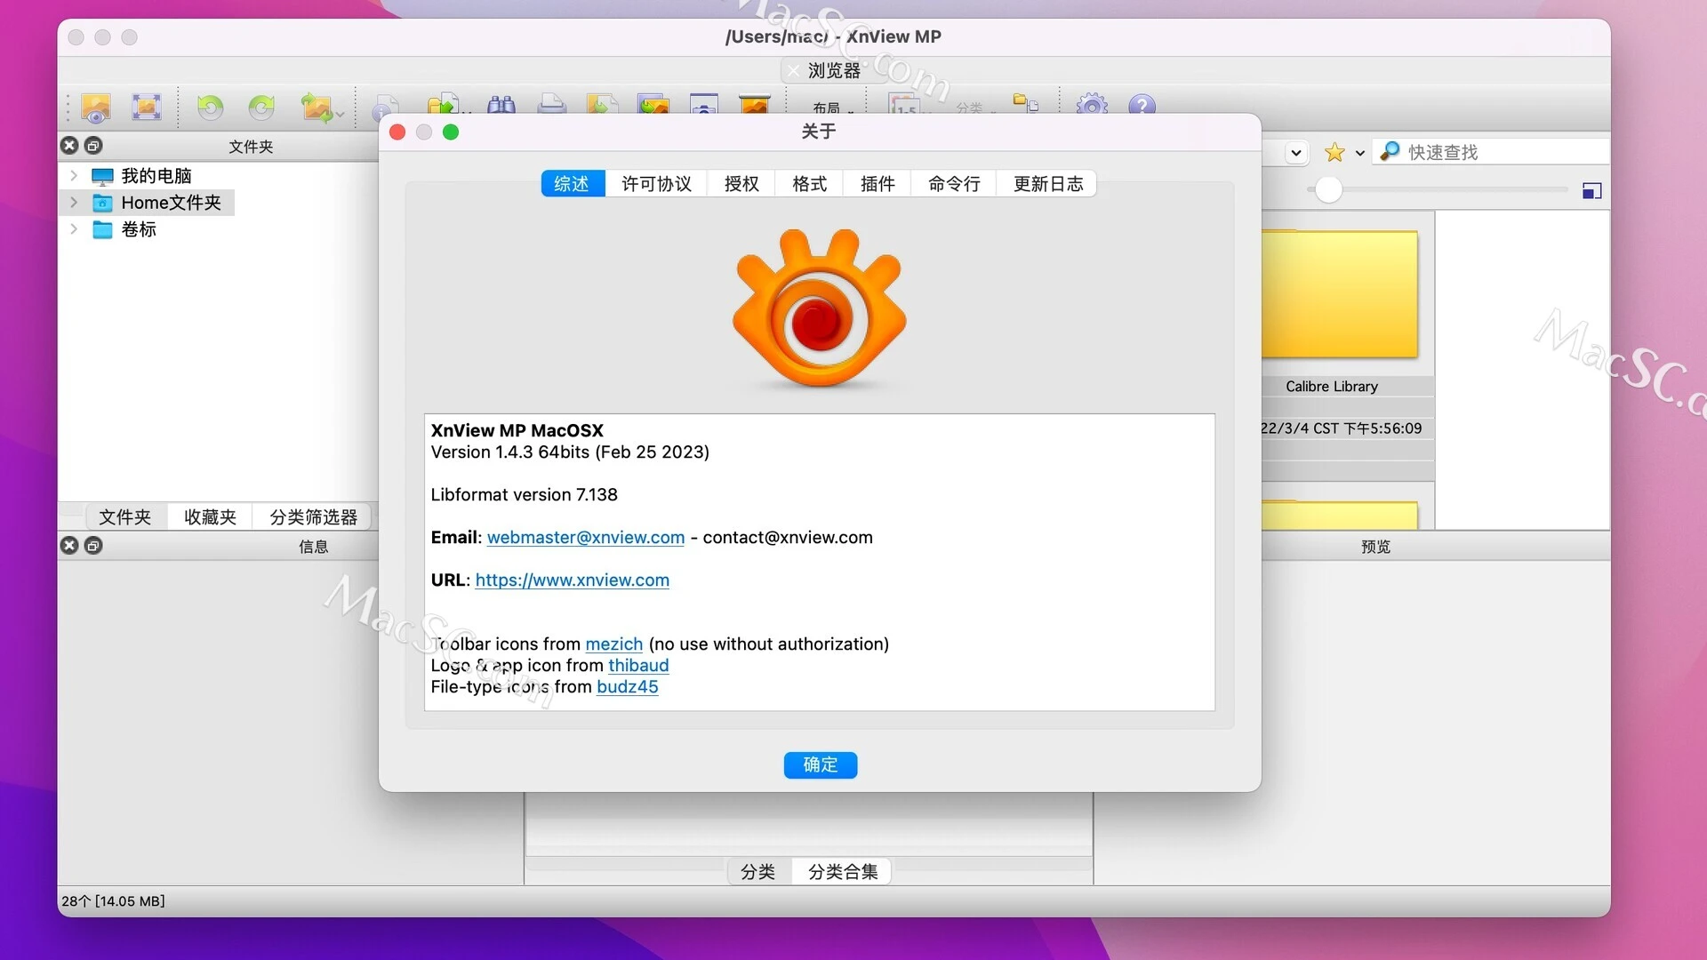This screenshot has width=1707, height=960.
Task: Switch to the 文件夹 bottom tab
Action: coord(124,517)
